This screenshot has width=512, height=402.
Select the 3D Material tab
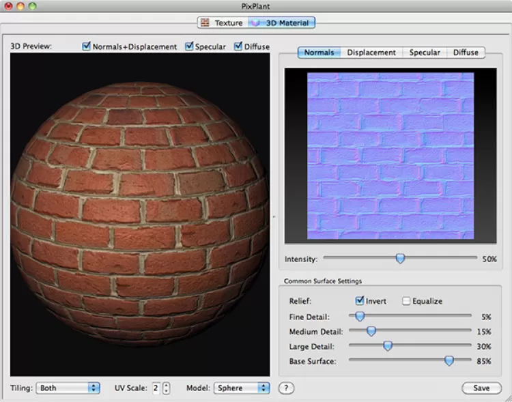pyautogui.click(x=281, y=23)
